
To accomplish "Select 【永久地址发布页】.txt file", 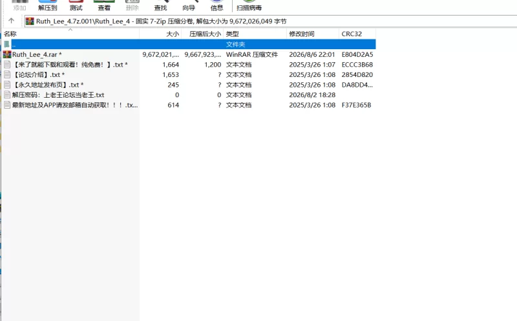I will 47,85.
